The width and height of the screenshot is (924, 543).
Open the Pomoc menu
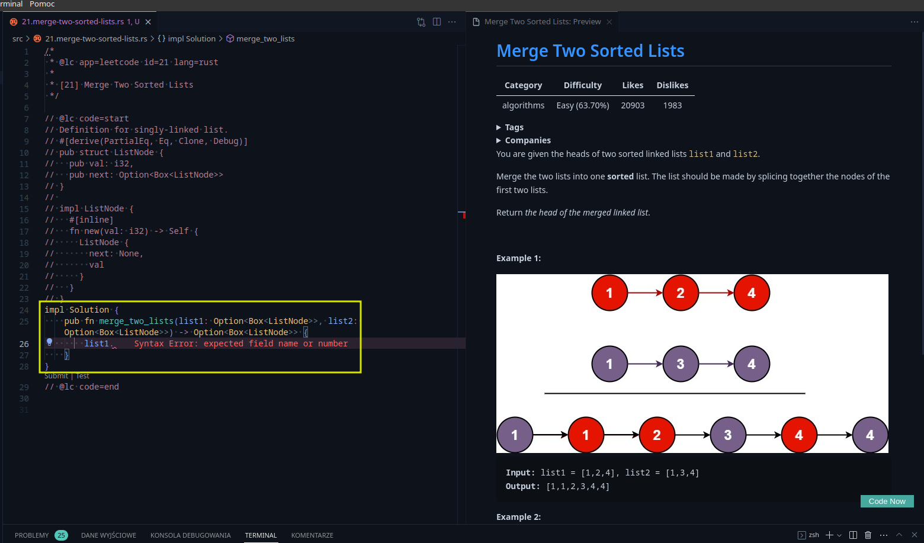coord(42,4)
